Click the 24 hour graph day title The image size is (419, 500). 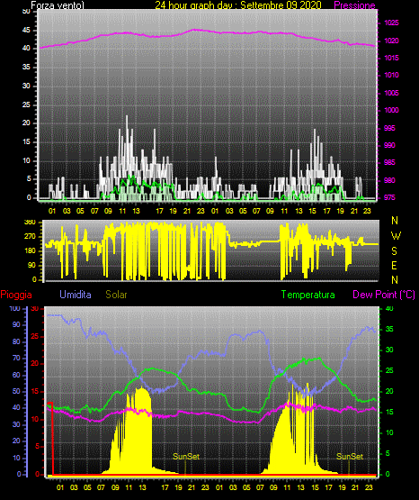point(238,5)
